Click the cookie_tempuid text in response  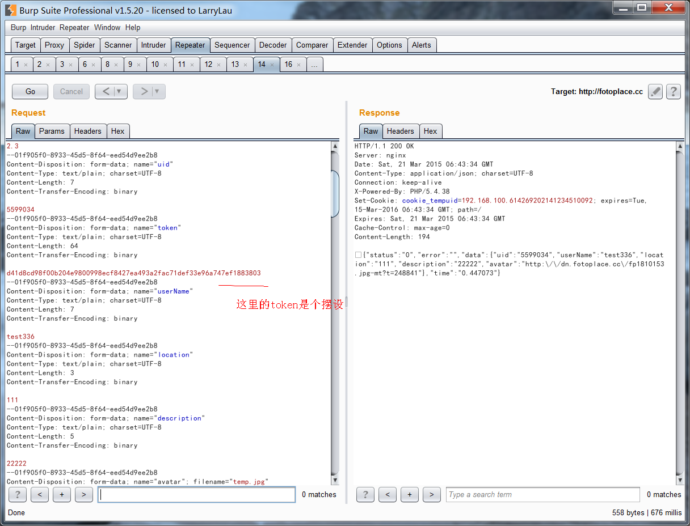point(430,201)
